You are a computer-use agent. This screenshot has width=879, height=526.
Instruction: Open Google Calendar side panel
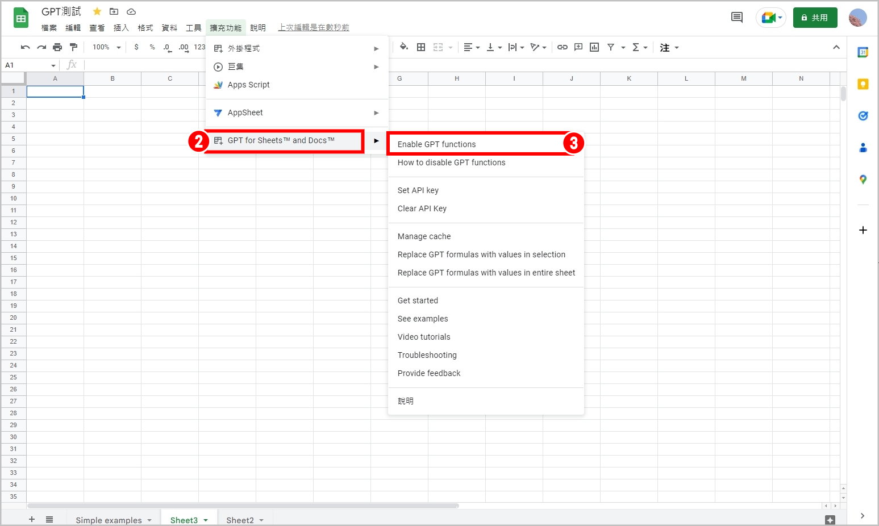point(863,52)
